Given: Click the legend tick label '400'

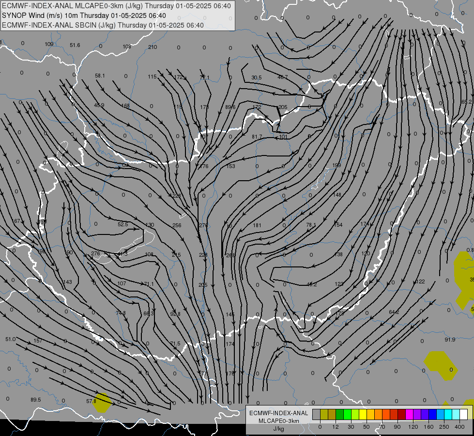Looking at the screenshot, I should point(459,427).
